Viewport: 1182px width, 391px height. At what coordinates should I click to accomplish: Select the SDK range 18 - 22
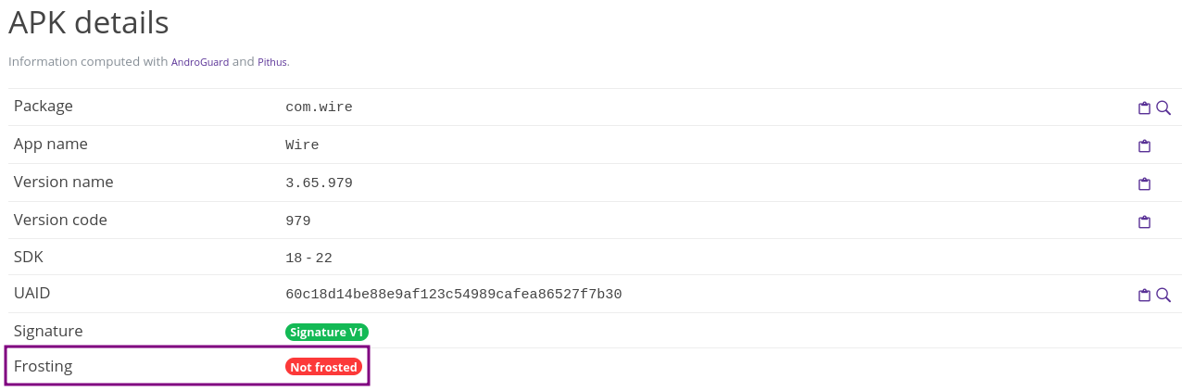(x=308, y=259)
